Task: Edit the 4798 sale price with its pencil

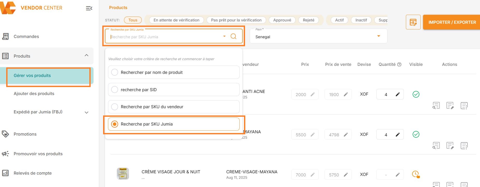Action: tap(346, 135)
